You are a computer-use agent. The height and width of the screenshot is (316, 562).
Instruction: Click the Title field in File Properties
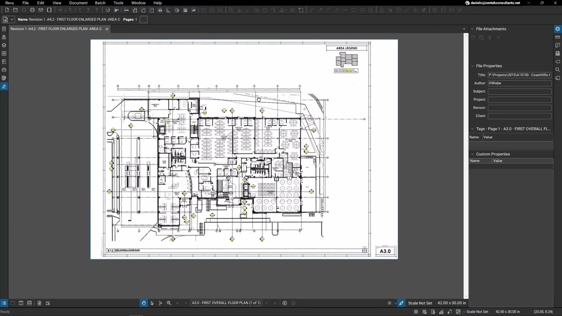[519, 75]
